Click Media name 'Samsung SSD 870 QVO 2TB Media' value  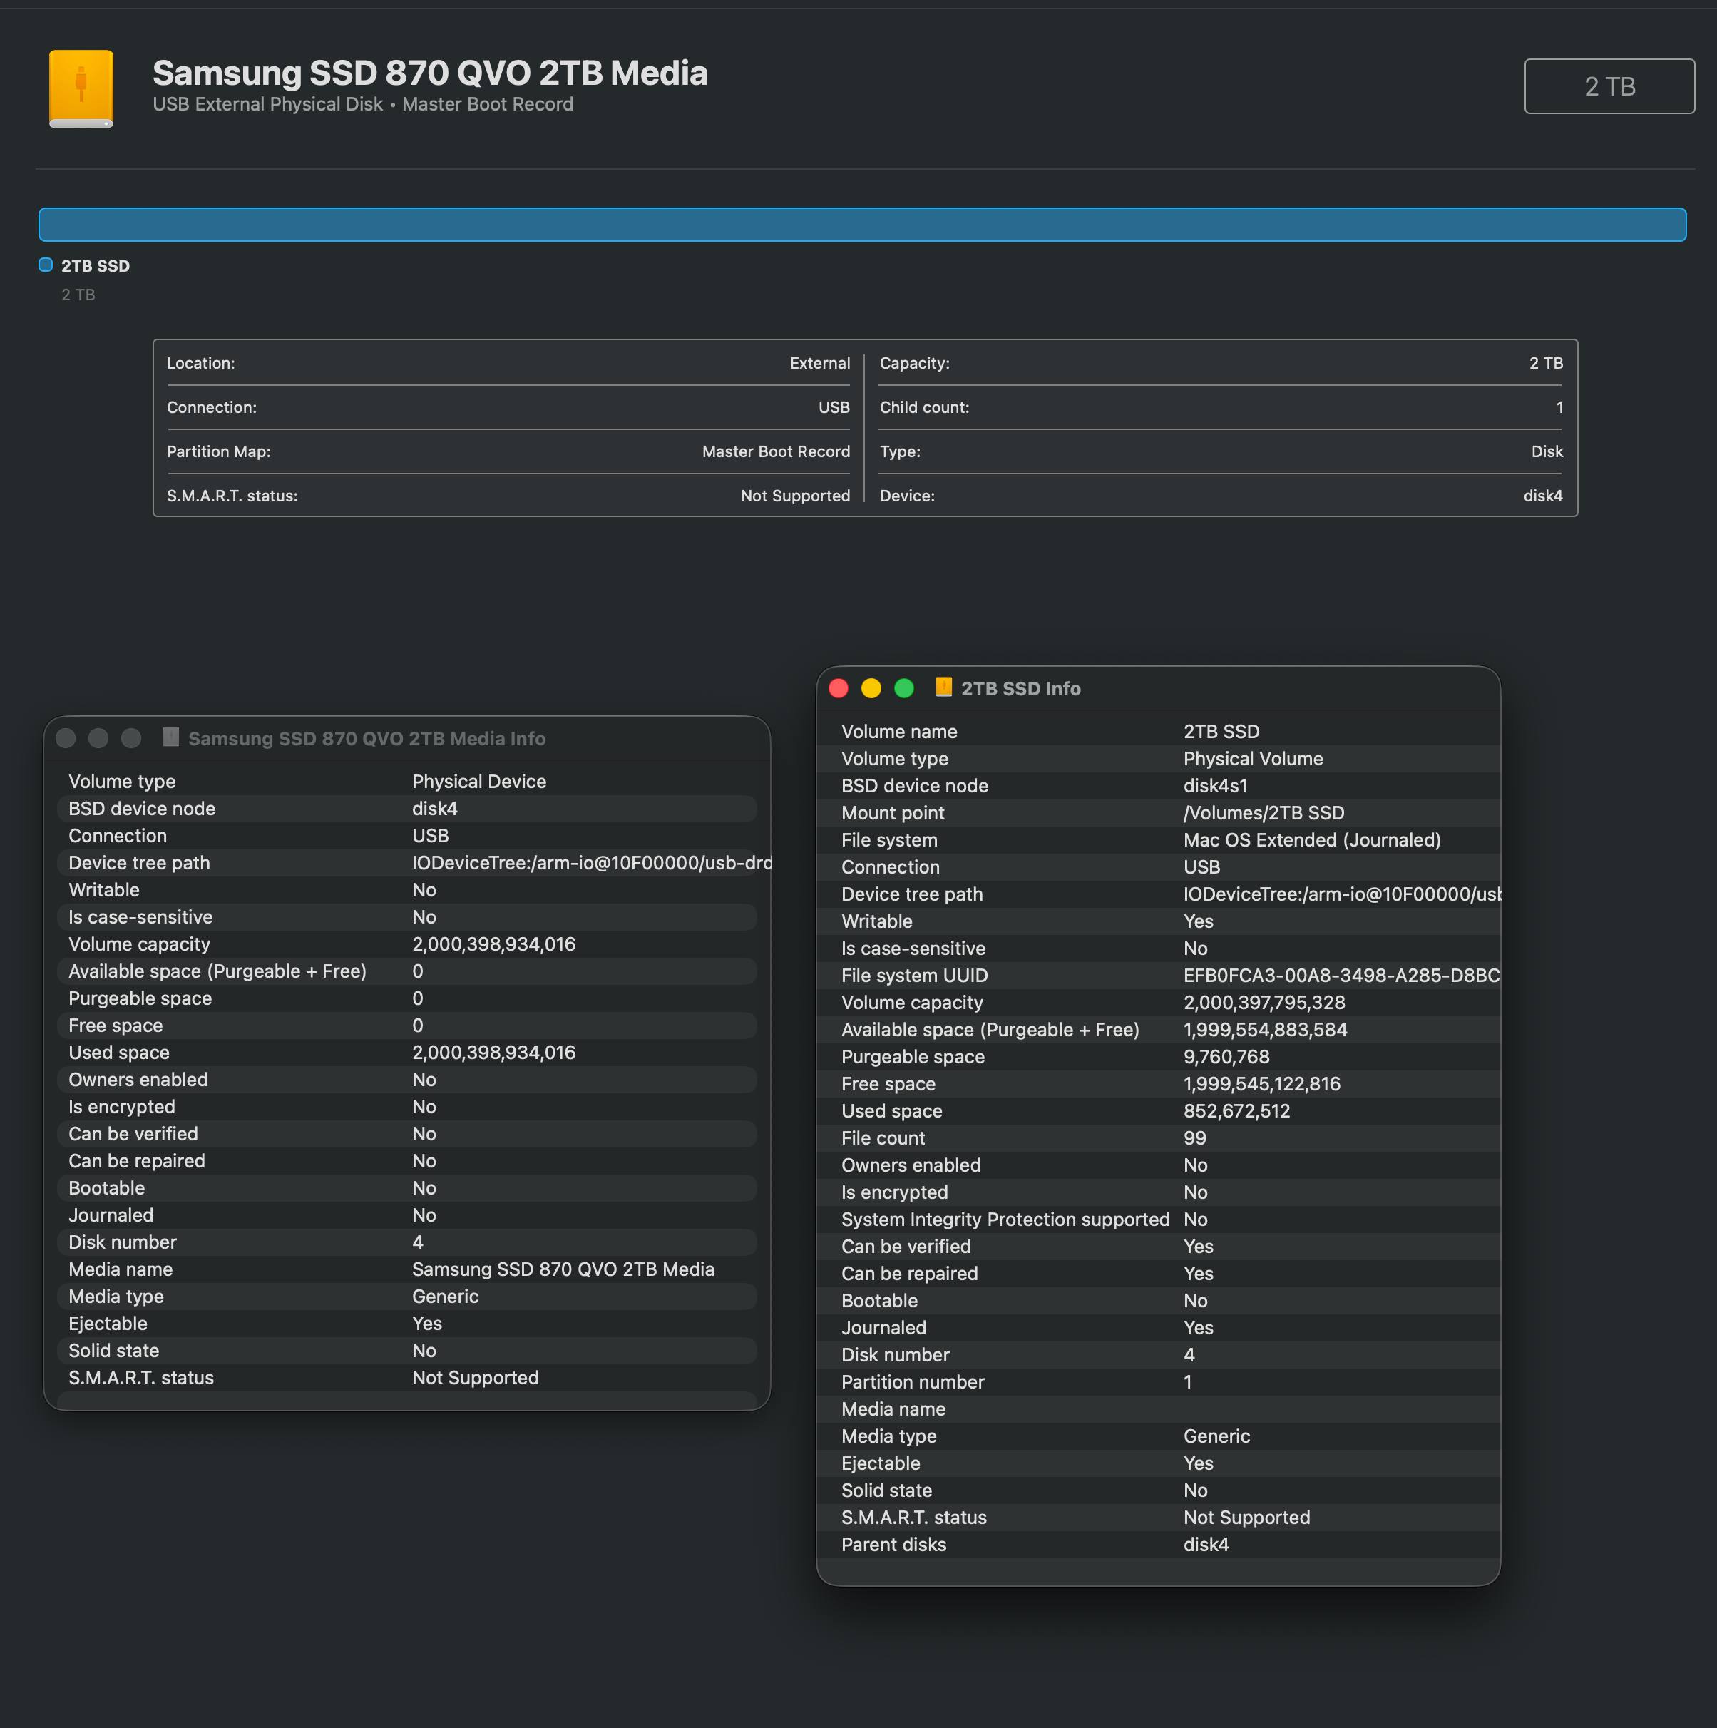563,1270
